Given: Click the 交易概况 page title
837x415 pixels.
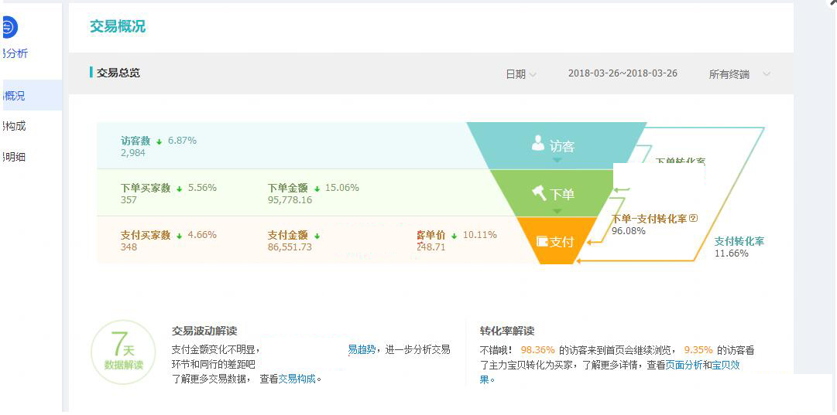Looking at the screenshot, I should click(x=118, y=26).
